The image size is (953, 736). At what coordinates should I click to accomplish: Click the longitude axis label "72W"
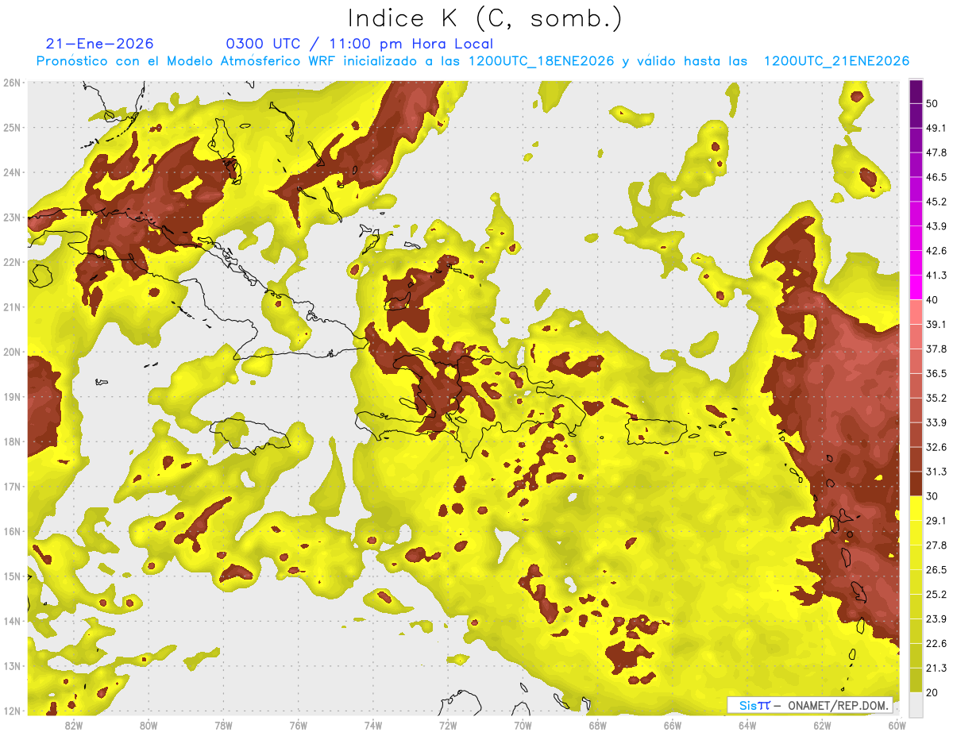click(448, 726)
